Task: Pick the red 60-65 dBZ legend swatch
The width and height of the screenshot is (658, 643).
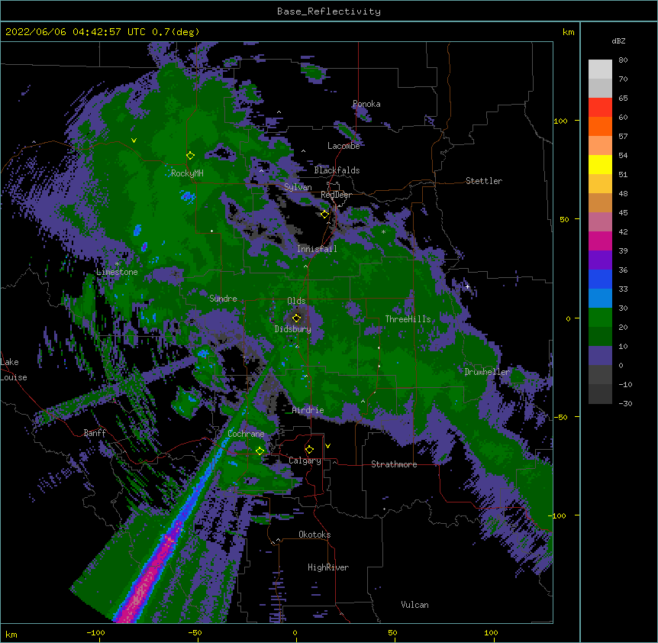Action: (x=600, y=108)
